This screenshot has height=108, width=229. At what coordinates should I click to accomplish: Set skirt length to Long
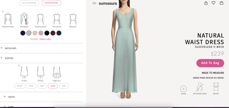pos(53,86)
